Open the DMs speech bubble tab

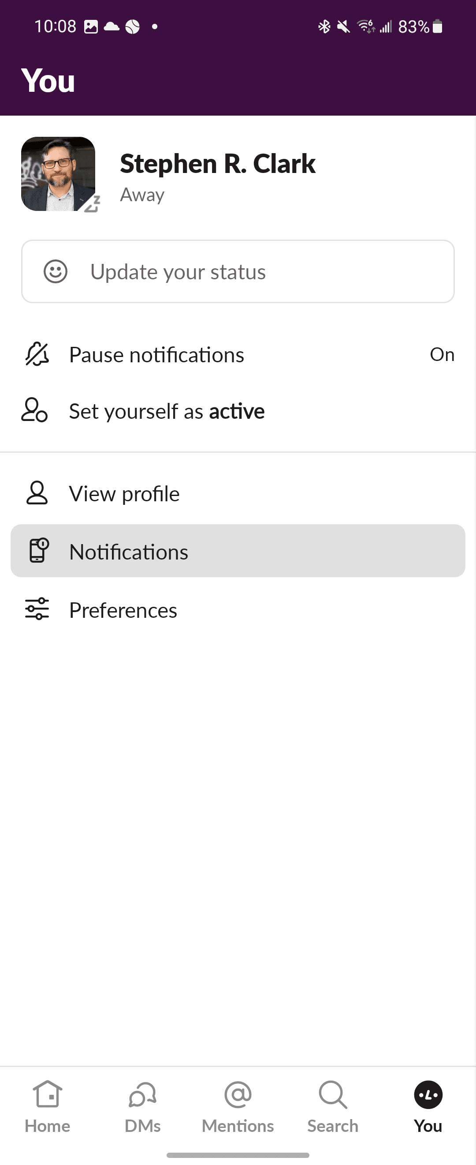point(143,1105)
